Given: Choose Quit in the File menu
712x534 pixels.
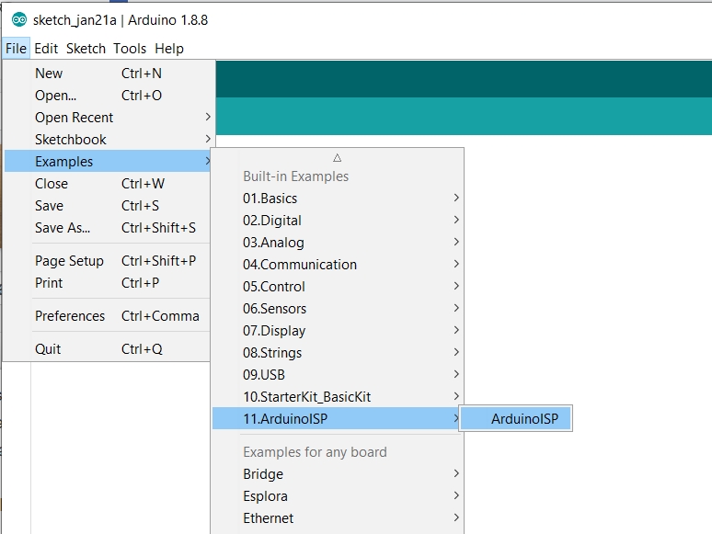Looking at the screenshot, I should [109, 349].
